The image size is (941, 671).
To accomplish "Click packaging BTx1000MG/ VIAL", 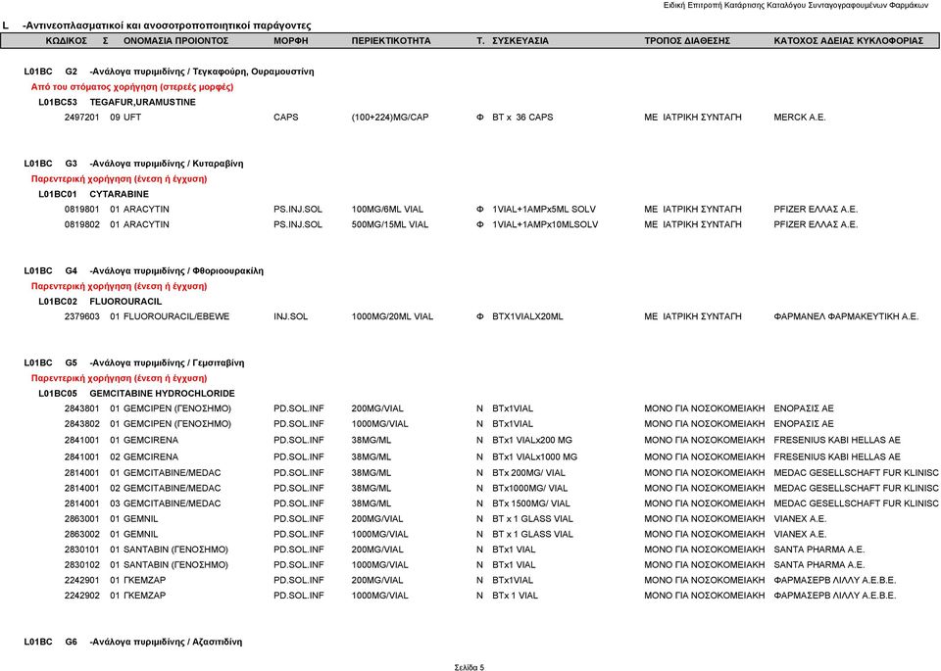I will click(x=530, y=489).
